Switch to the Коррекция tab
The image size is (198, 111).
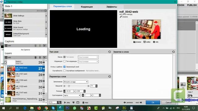point(87,7)
